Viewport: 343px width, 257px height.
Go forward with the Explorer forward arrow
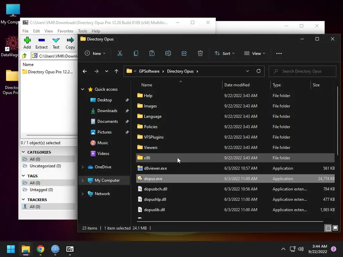[96, 71]
